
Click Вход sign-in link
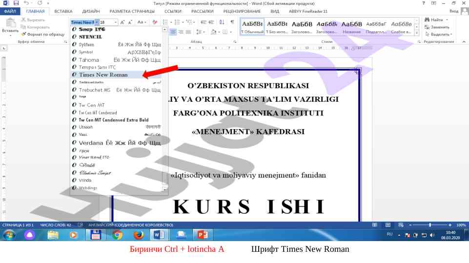click(x=454, y=11)
